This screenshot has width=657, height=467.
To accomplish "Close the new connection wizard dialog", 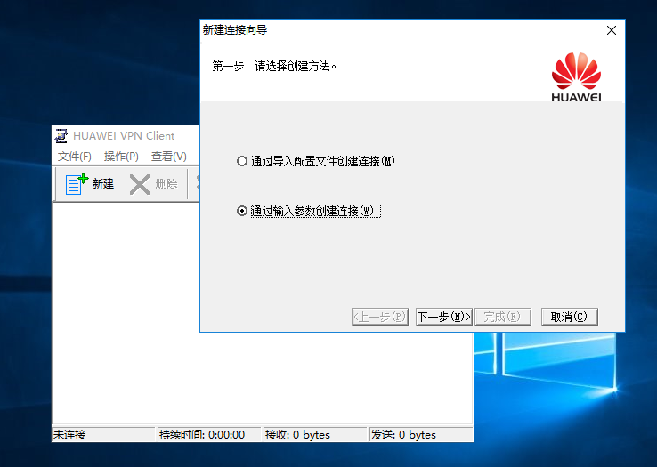I will pyautogui.click(x=612, y=30).
